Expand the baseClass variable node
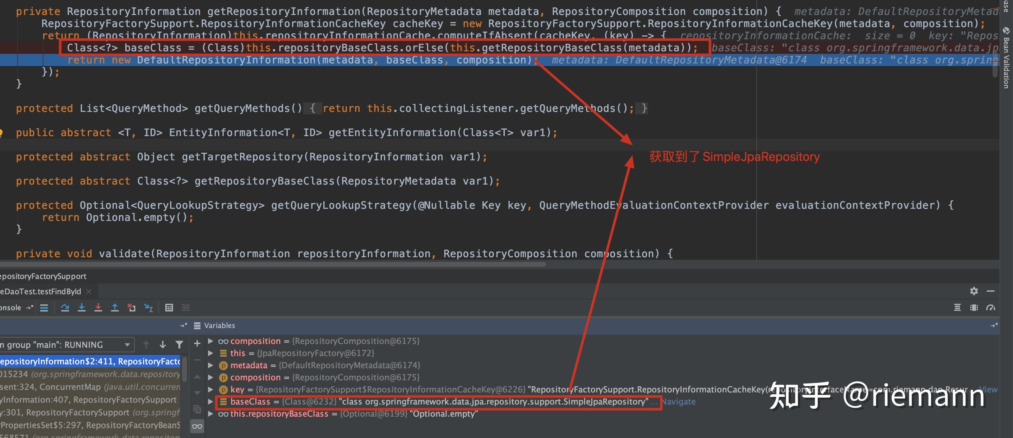Image resolution: width=1013 pixels, height=438 pixels. 211,401
